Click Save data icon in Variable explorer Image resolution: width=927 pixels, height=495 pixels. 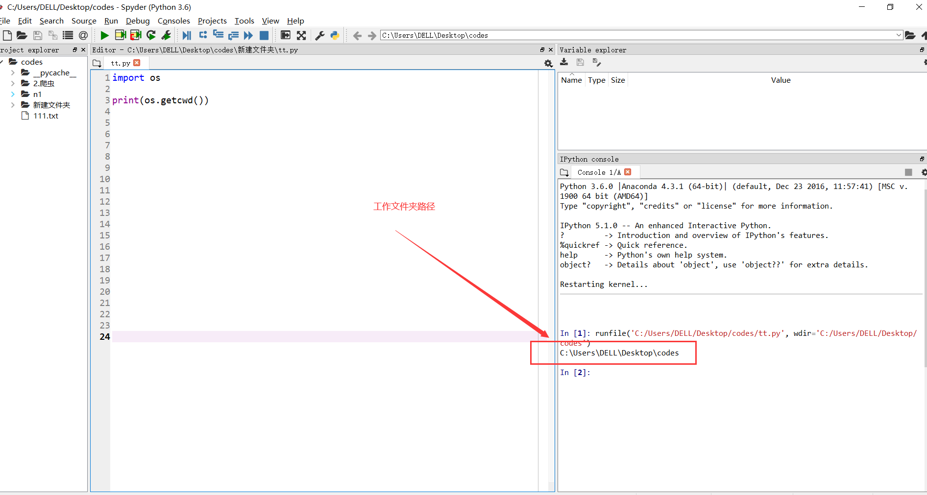580,62
